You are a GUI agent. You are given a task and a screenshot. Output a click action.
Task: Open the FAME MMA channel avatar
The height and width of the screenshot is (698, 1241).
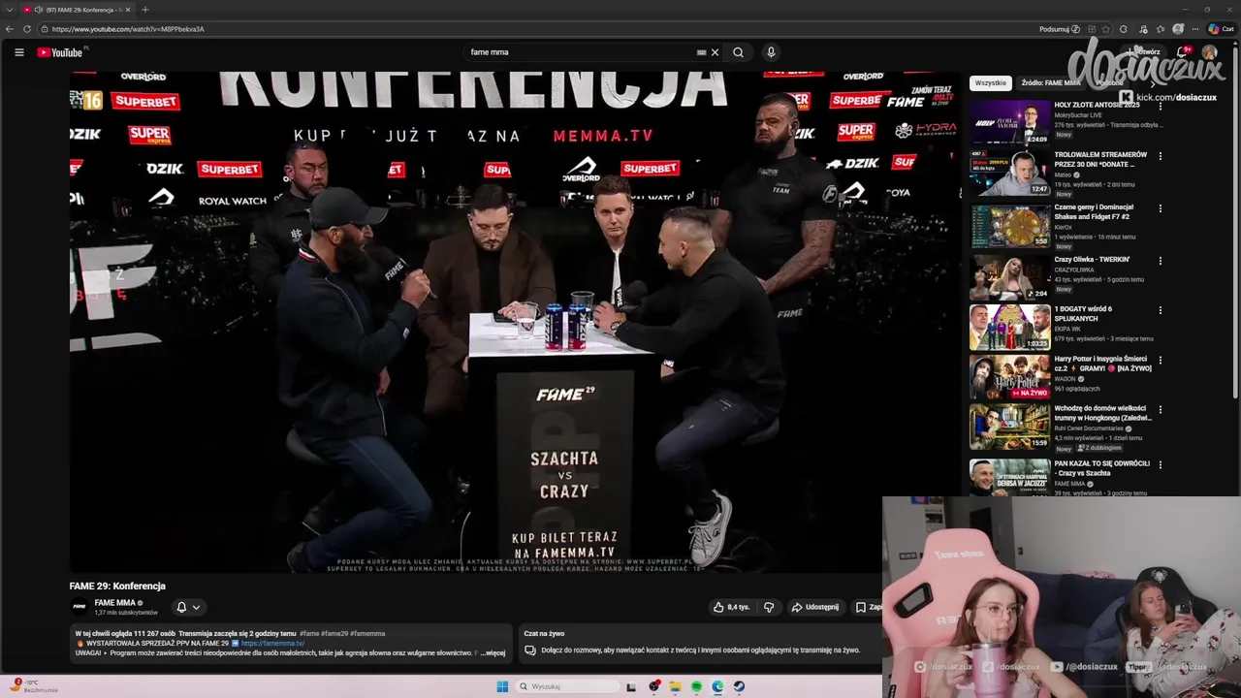pos(80,608)
